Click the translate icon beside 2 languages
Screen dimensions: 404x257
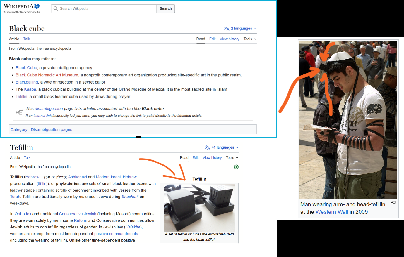tap(227, 29)
